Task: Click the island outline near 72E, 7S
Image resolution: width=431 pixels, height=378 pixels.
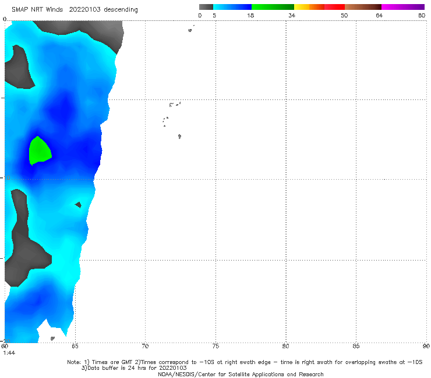Action: (x=179, y=137)
